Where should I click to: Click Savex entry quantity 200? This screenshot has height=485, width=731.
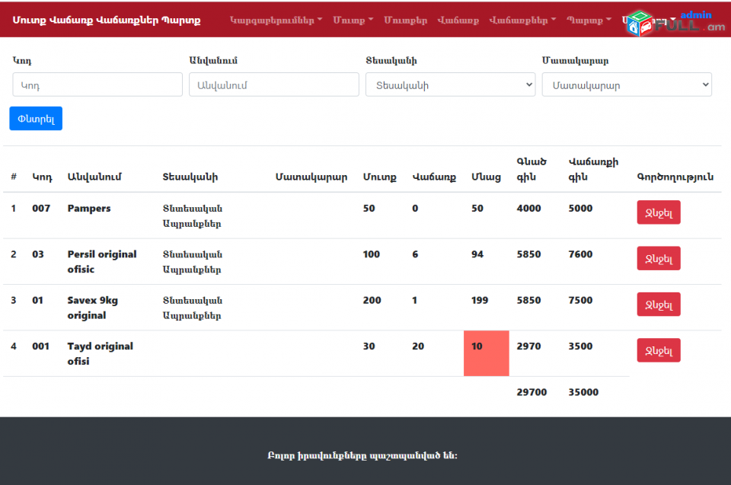click(x=372, y=300)
